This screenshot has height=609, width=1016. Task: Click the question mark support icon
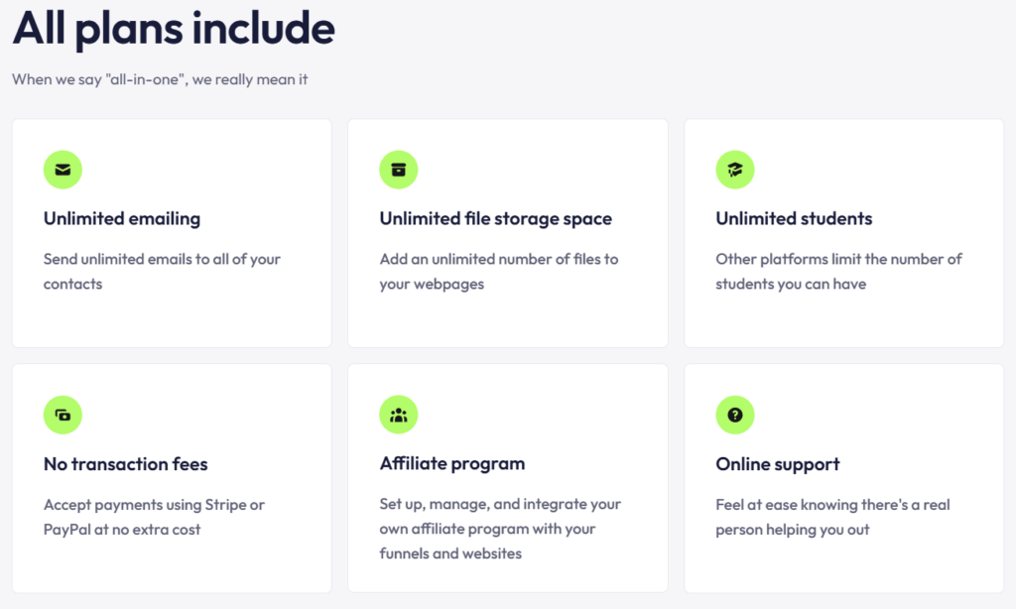click(735, 415)
